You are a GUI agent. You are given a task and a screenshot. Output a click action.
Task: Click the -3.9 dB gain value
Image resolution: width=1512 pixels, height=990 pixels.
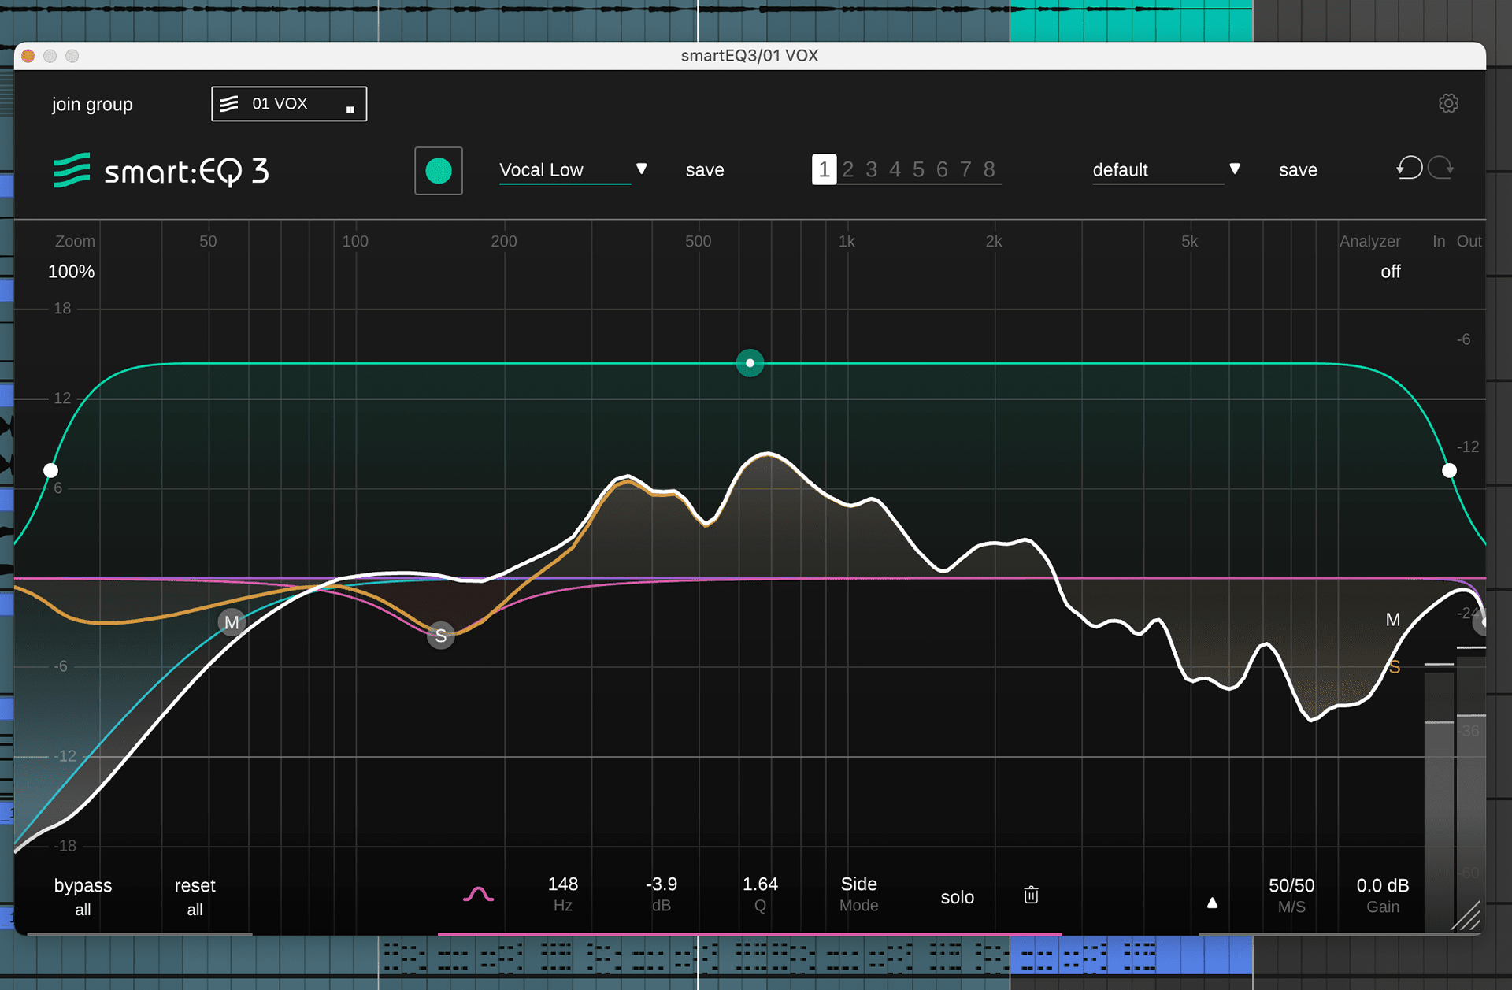(661, 884)
